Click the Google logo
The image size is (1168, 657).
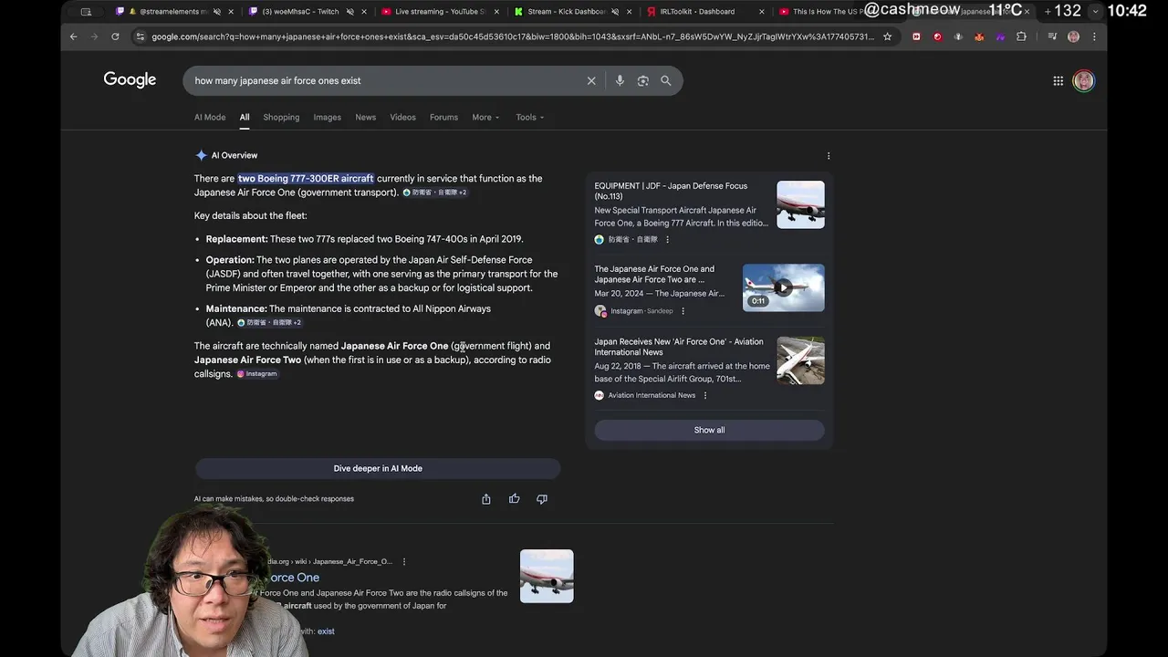[130, 80]
